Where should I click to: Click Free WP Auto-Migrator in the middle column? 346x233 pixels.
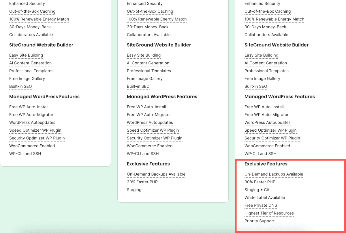tap(149, 115)
